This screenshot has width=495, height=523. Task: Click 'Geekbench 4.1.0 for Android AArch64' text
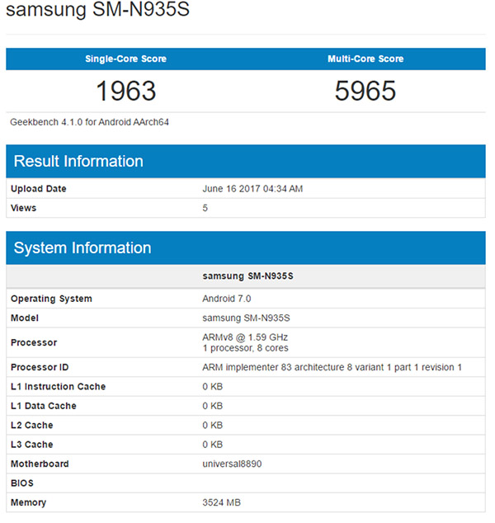tap(89, 122)
